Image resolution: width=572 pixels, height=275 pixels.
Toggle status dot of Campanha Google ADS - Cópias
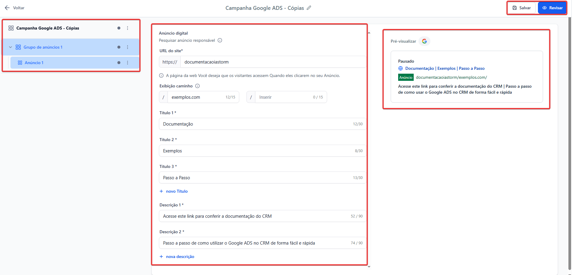click(119, 28)
